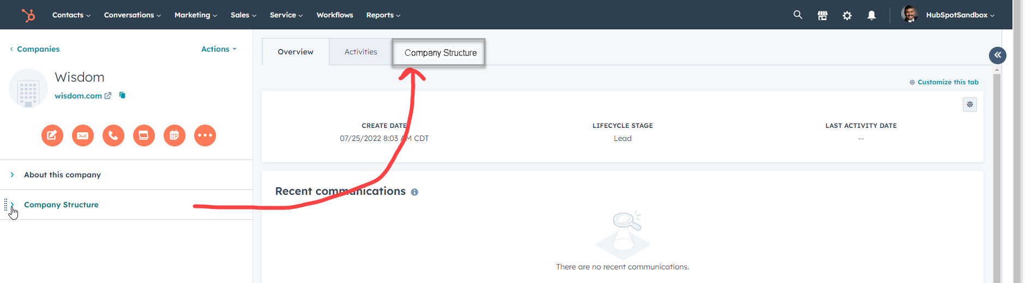Click the orange email icon button

point(83,136)
